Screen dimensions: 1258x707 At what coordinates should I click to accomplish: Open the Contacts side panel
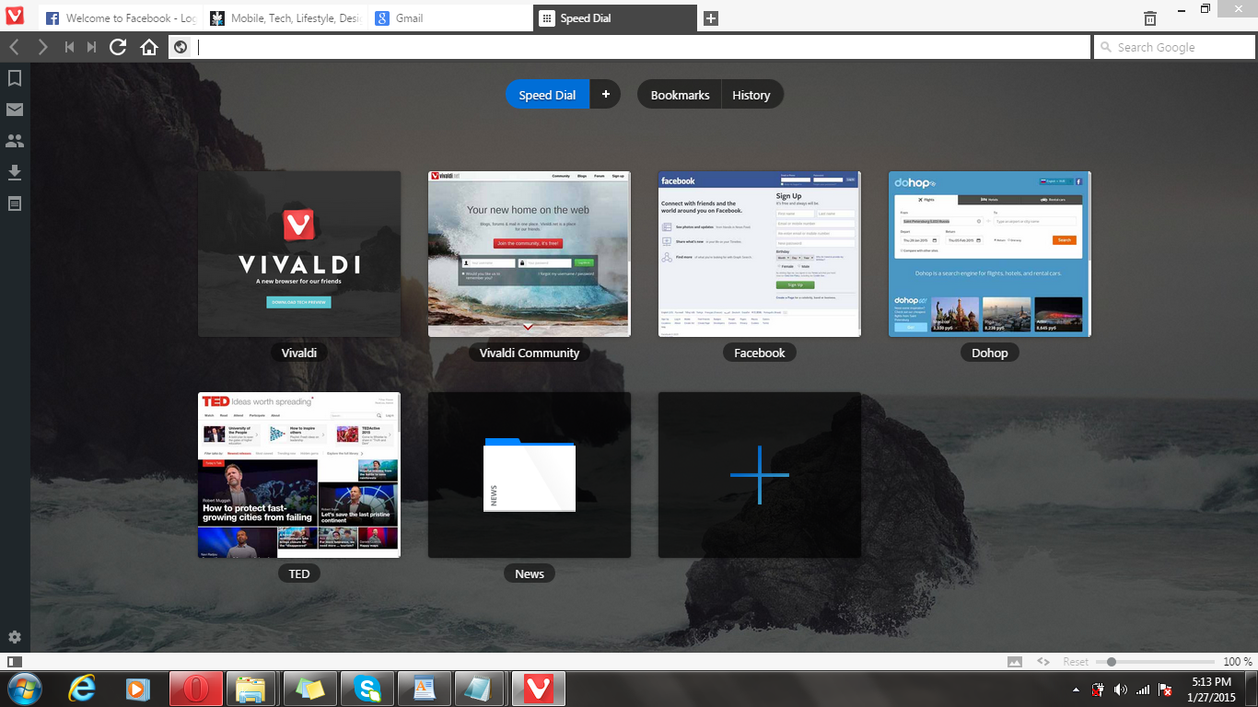click(15, 142)
